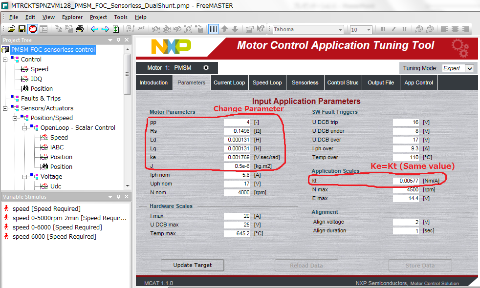480x288 pixels.
Task: Switch to the Sensorless tab
Action: click(x=305, y=82)
